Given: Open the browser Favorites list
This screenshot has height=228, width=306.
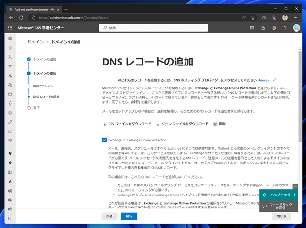Looking at the screenshot, I should tap(264, 18).
